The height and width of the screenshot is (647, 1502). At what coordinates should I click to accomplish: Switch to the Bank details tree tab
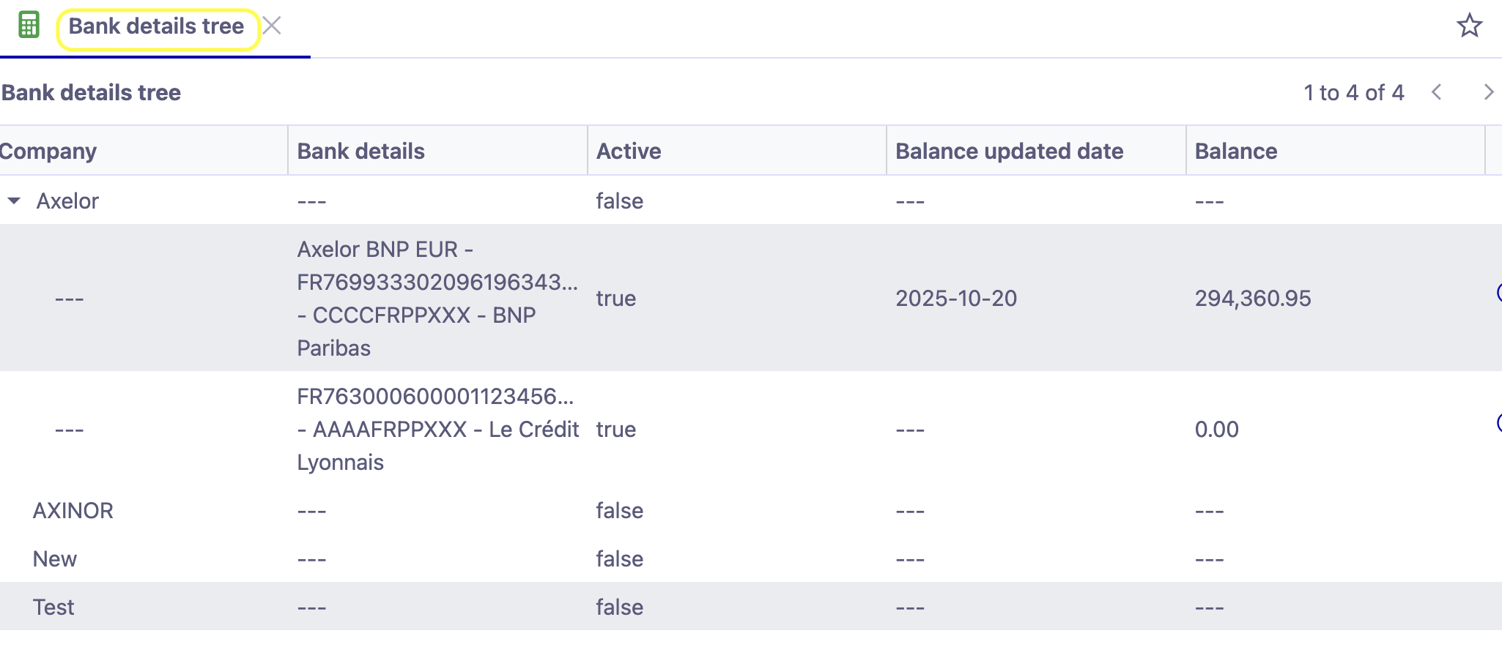click(155, 26)
